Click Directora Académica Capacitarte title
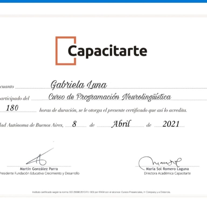Screen dimensions: 207x207 click(x=167, y=173)
